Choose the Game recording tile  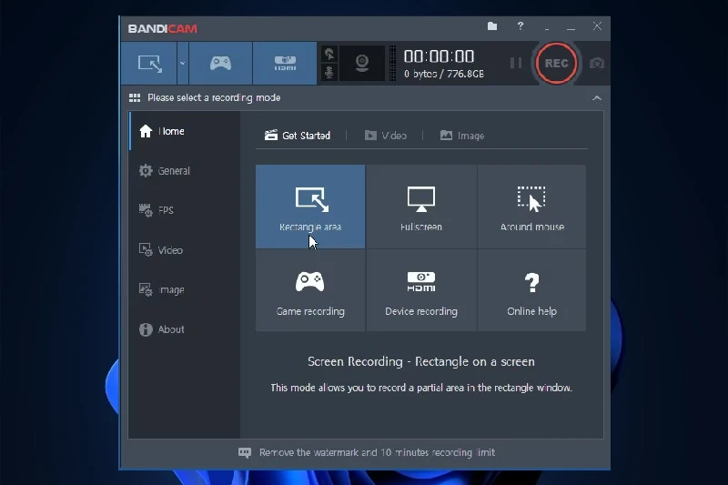[x=310, y=290]
